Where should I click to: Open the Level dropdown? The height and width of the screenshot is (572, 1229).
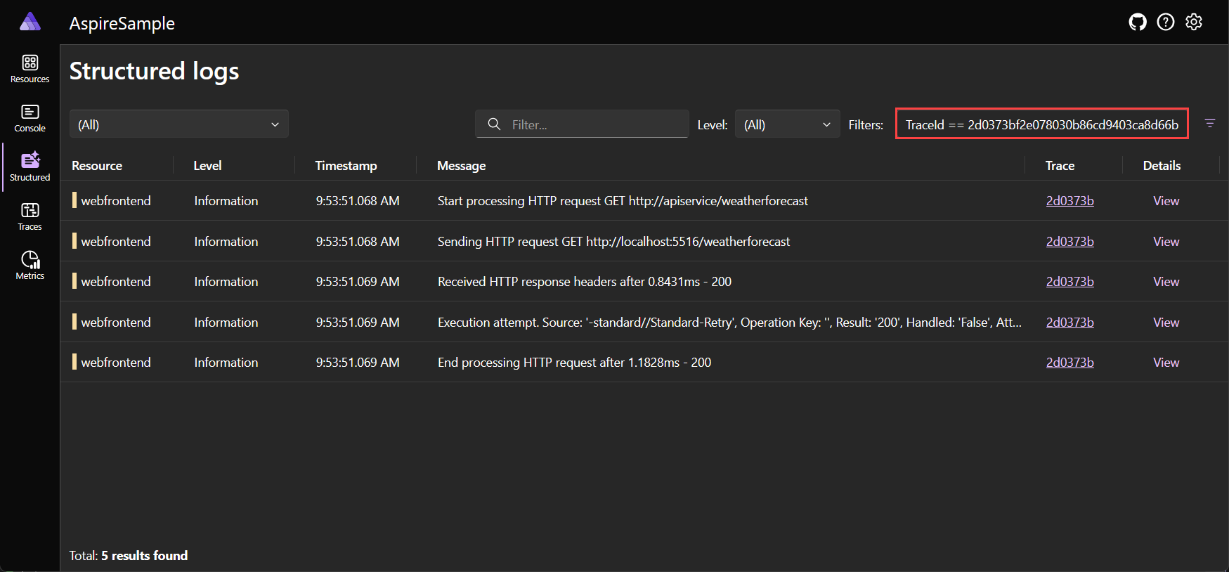click(x=786, y=124)
